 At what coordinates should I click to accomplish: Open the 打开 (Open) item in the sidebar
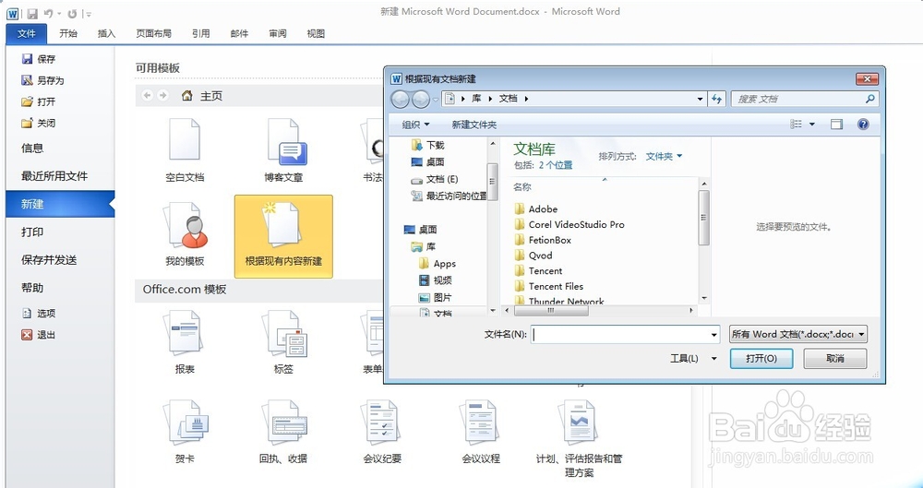coord(39,101)
